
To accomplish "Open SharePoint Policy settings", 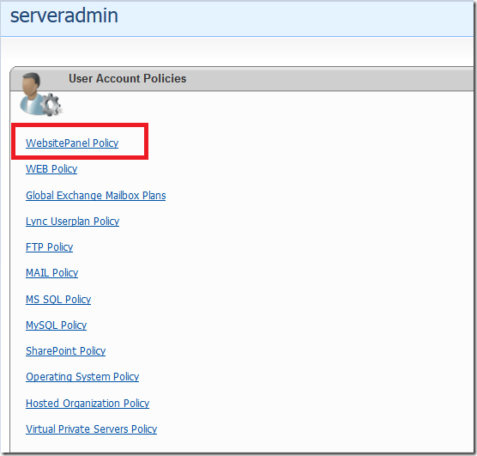I will coord(66,351).
